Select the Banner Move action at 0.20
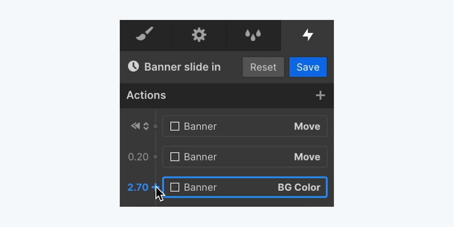The width and height of the screenshot is (454, 227). 245,157
